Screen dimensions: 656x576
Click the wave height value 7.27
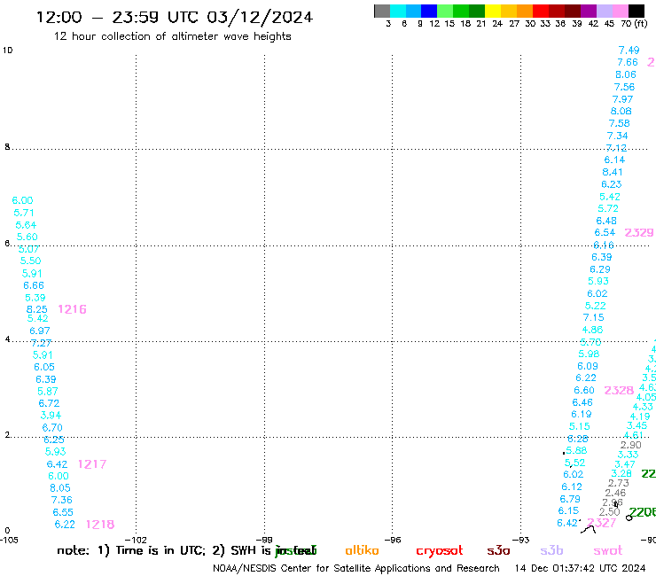tap(41, 343)
